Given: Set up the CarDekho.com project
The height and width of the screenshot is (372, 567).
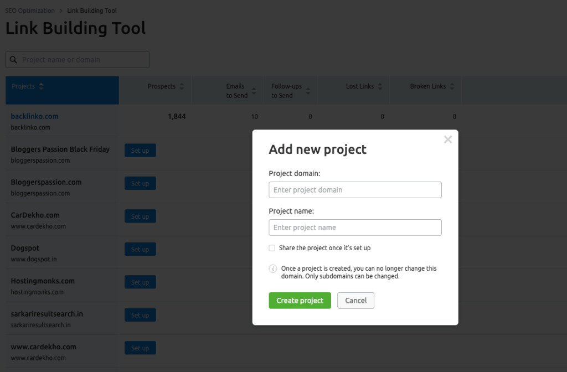Looking at the screenshot, I should [140, 216].
